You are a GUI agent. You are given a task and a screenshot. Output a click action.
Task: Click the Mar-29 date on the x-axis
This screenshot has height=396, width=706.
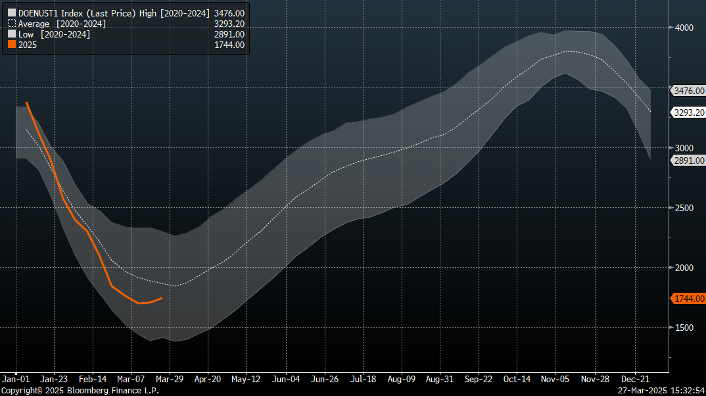pyautogui.click(x=170, y=380)
